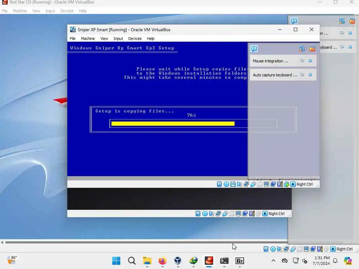Open Copilot preview icon in taskbar
This screenshot has height=269, width=359.
click(x=348, y=261)
